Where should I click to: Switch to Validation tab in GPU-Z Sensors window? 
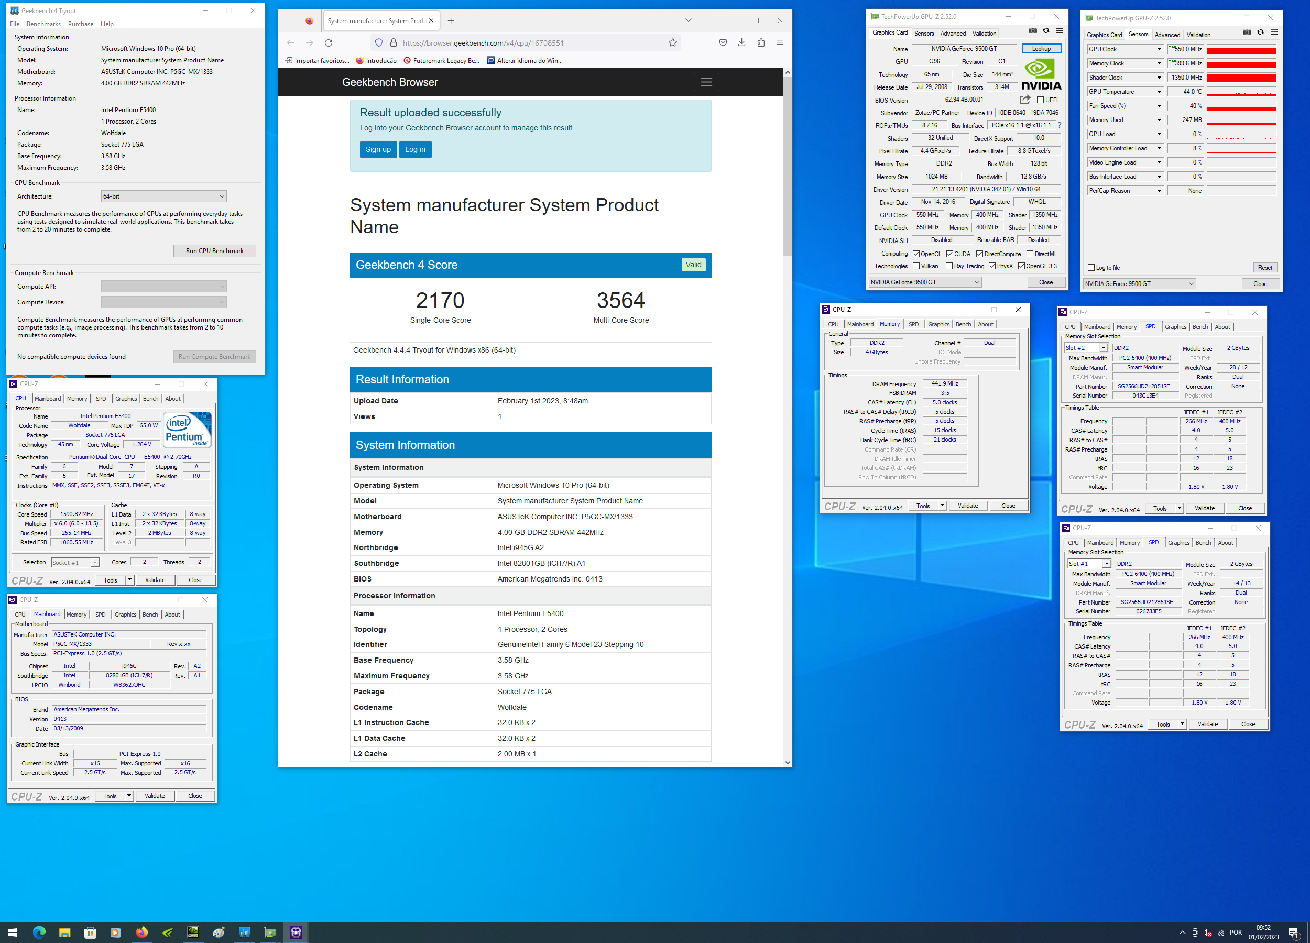click(1198, 35)
